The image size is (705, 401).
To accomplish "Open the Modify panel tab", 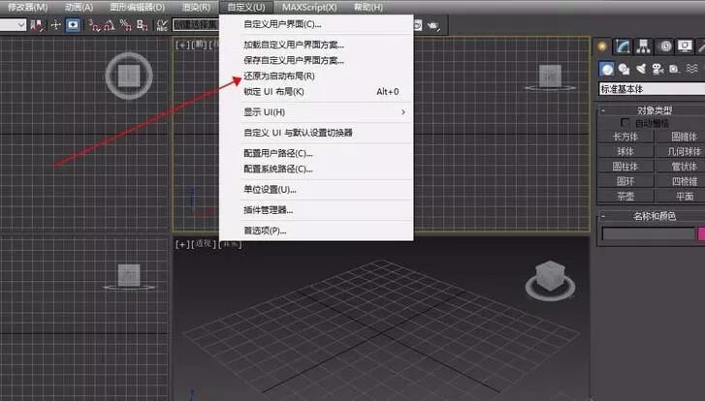I will coord(623,46).
